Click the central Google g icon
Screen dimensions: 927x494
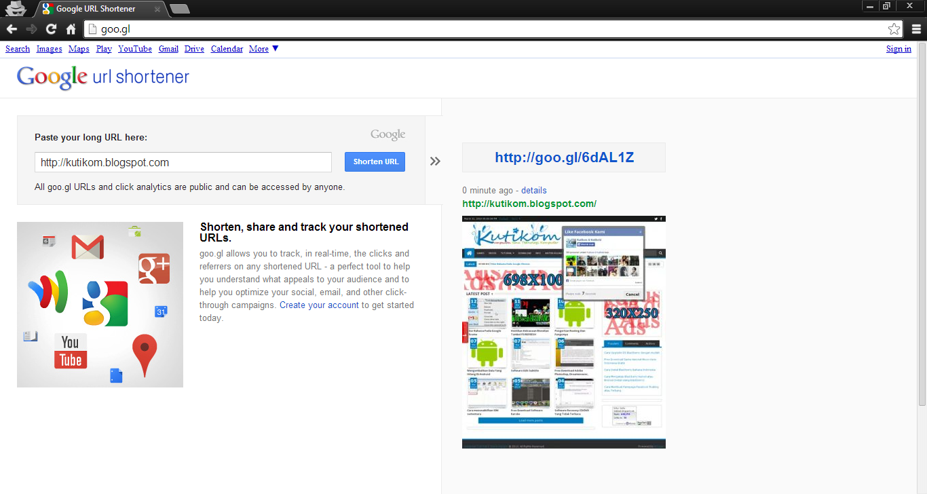[x=105, y=303]
